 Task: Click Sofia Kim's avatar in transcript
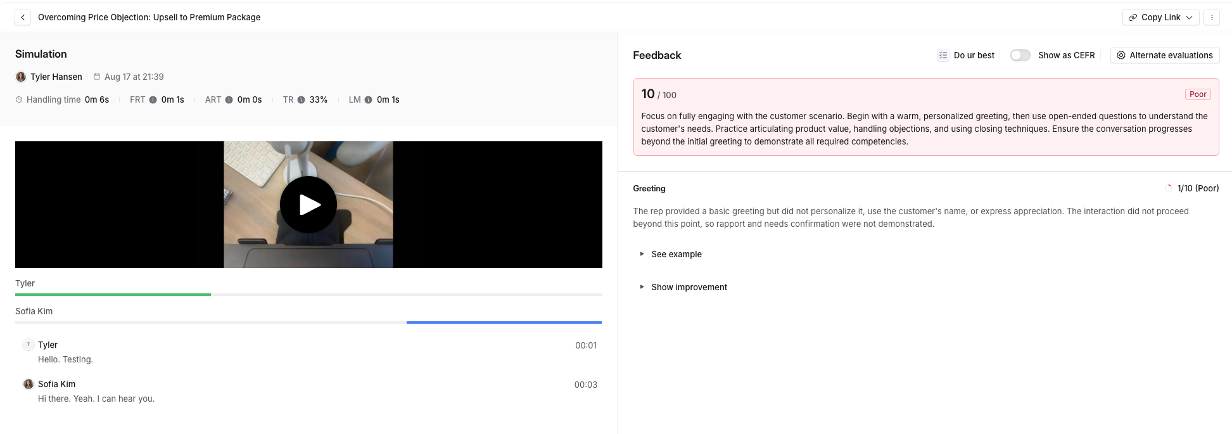[29, 384]
